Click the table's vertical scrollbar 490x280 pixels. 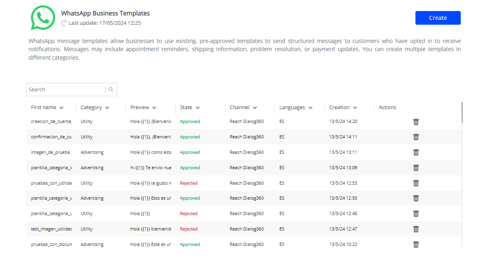[x=462, y=112]
